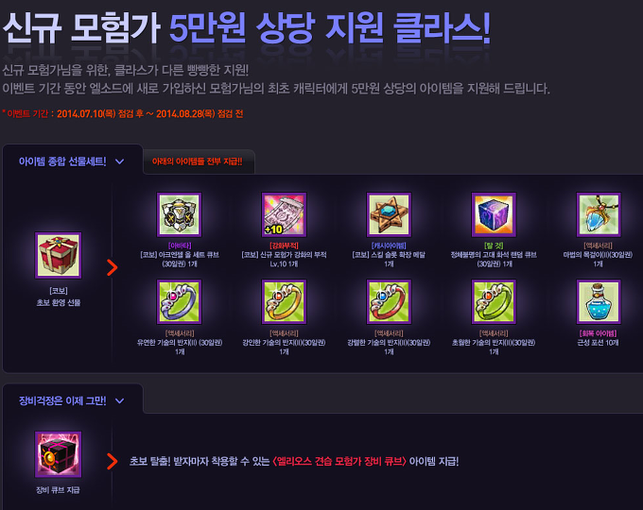Click the black 장비 큐브 지급 cube icon

tap(58, 454)
